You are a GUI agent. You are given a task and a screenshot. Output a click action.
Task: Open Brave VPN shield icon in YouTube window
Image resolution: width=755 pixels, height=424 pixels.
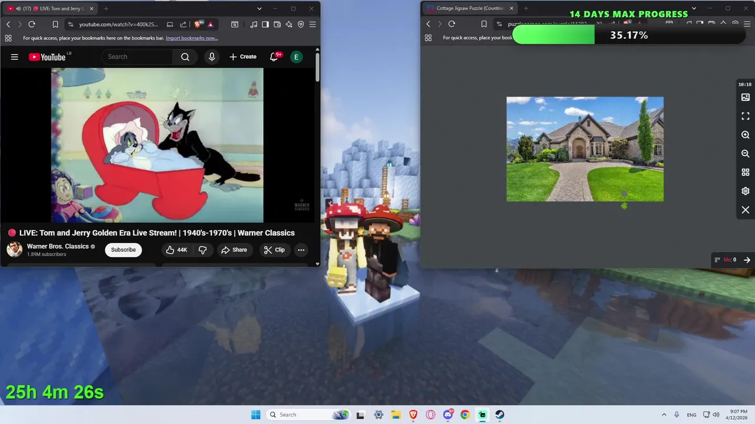pyautogui.click(x=301, y=24)
